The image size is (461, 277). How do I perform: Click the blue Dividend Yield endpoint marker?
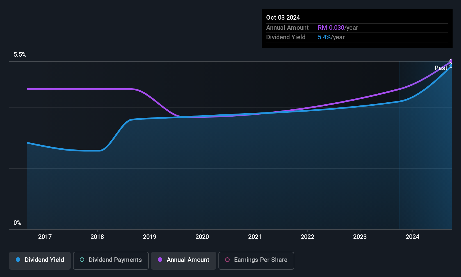452,66
